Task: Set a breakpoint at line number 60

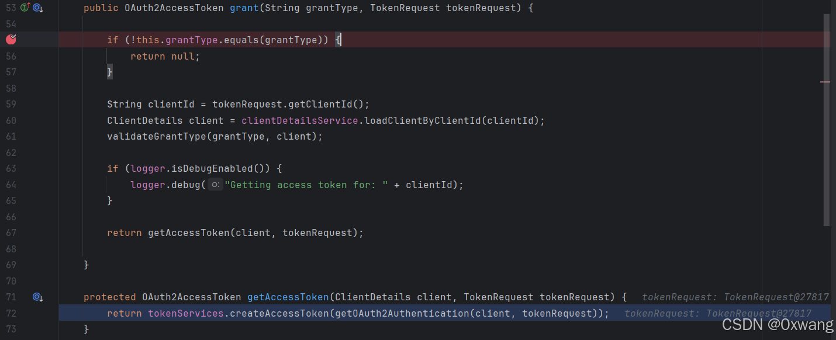Action: 11,120
